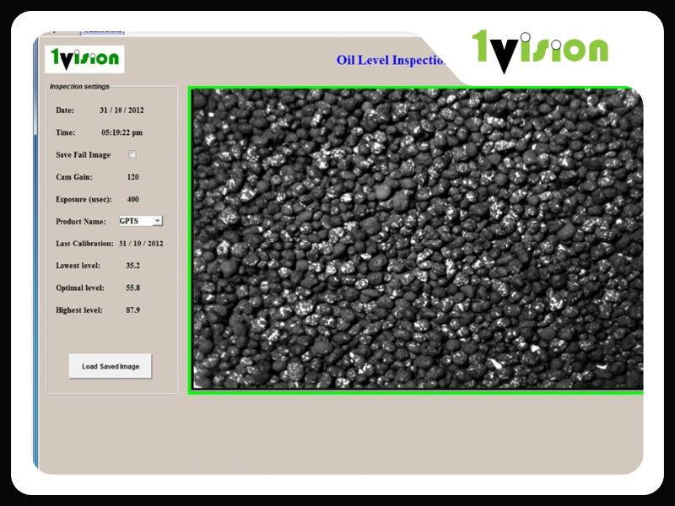Click the Last Calibration date value
The width and height of the screenshot is (675, 506).
141,243
